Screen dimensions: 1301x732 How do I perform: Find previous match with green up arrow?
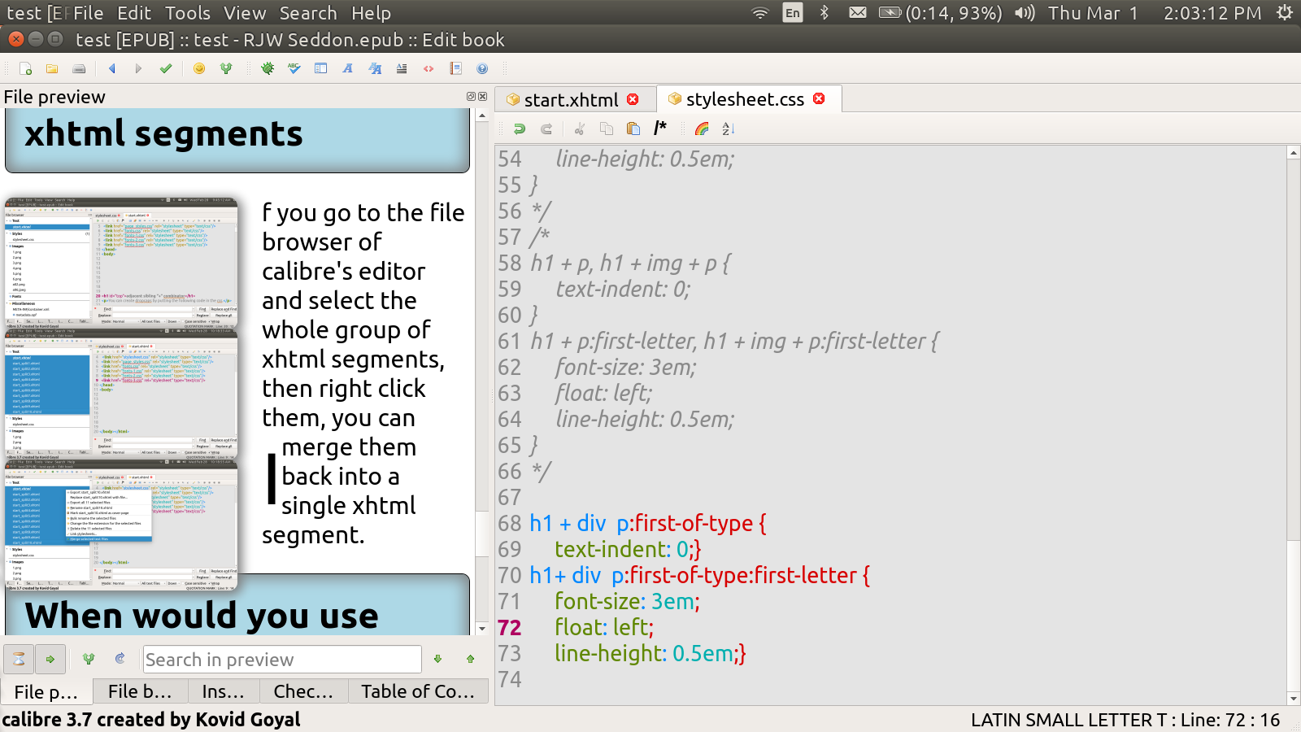(471, 660)
